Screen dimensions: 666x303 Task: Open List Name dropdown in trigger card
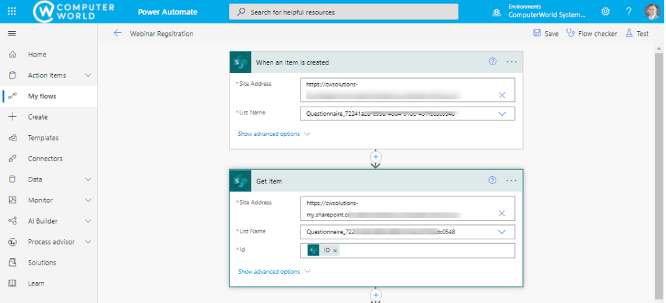(502, 114)
